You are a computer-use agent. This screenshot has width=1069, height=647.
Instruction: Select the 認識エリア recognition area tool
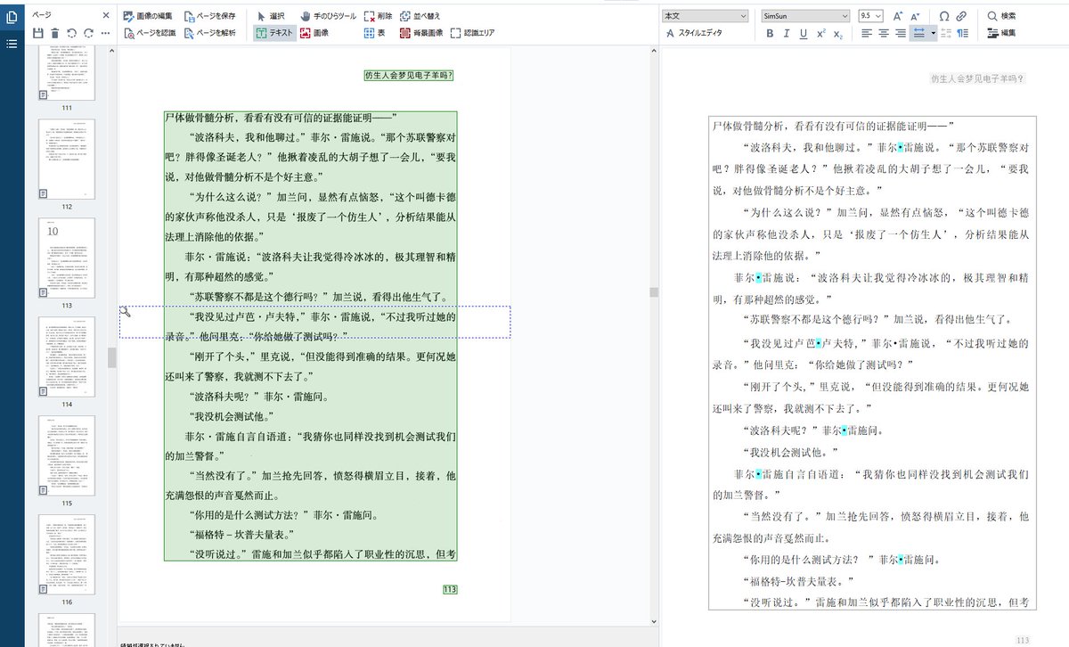point(472,33)
